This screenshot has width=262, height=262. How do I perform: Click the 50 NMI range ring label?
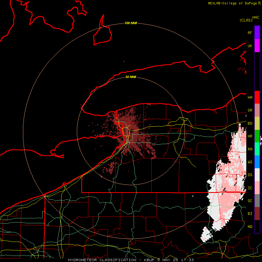pyautogui.click(x=131, y=77)
